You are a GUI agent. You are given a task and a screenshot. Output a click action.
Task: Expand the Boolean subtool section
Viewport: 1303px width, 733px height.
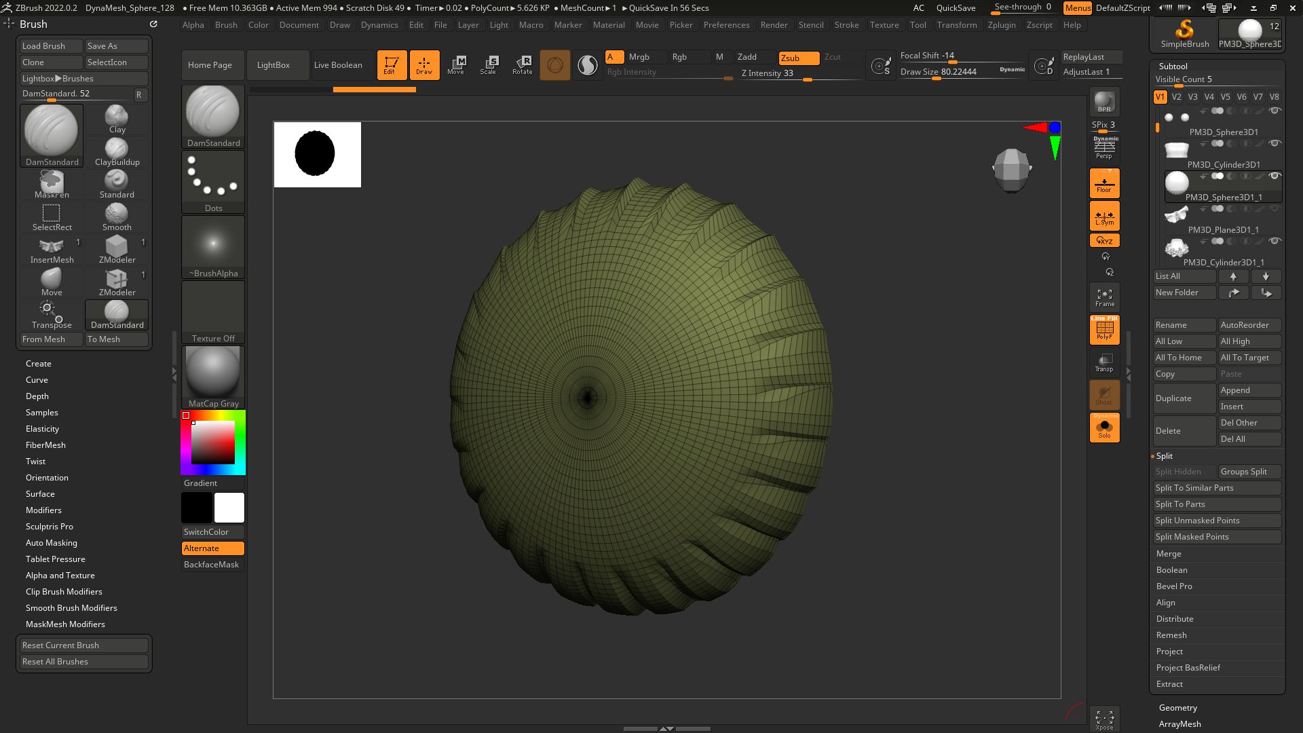coord(1172,570)
